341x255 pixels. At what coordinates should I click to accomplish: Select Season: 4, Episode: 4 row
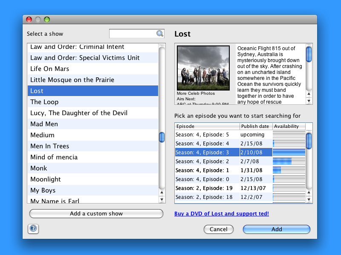pos(240,144)
